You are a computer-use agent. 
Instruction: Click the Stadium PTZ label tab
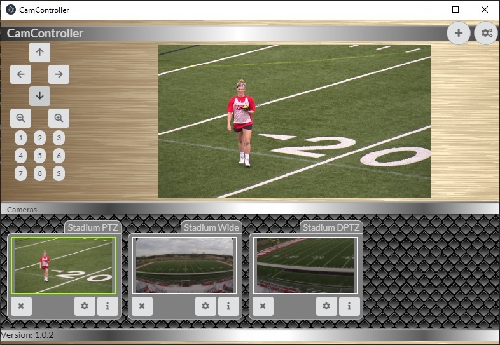(93, 227)
